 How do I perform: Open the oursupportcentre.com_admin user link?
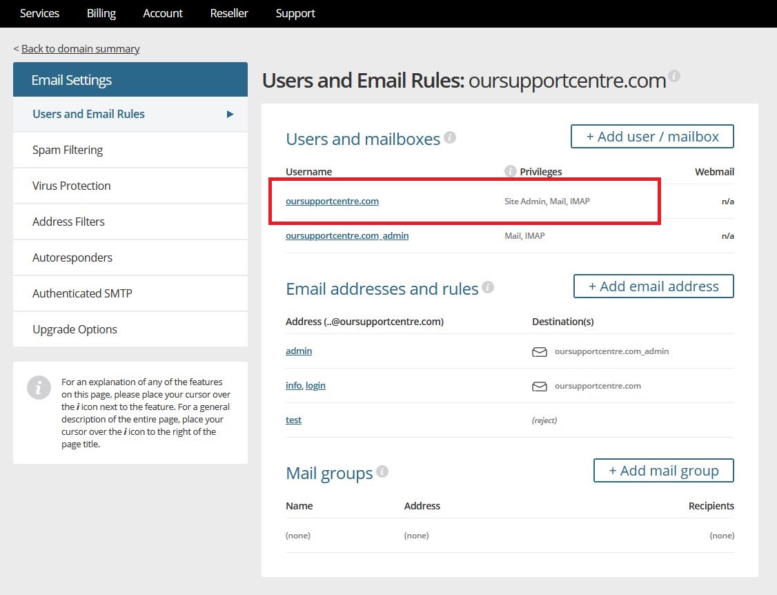(347, 235)
